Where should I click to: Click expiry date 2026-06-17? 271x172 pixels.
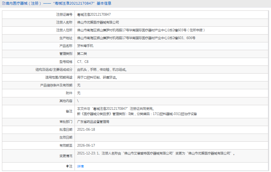point(86,146)
